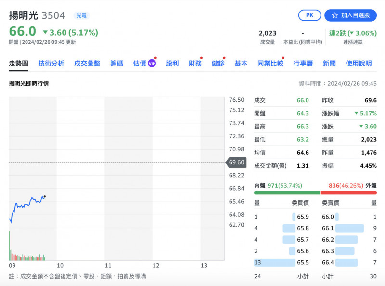
Task: Click the red 外盤 ratio bar
Action: (x=348, y=193)
